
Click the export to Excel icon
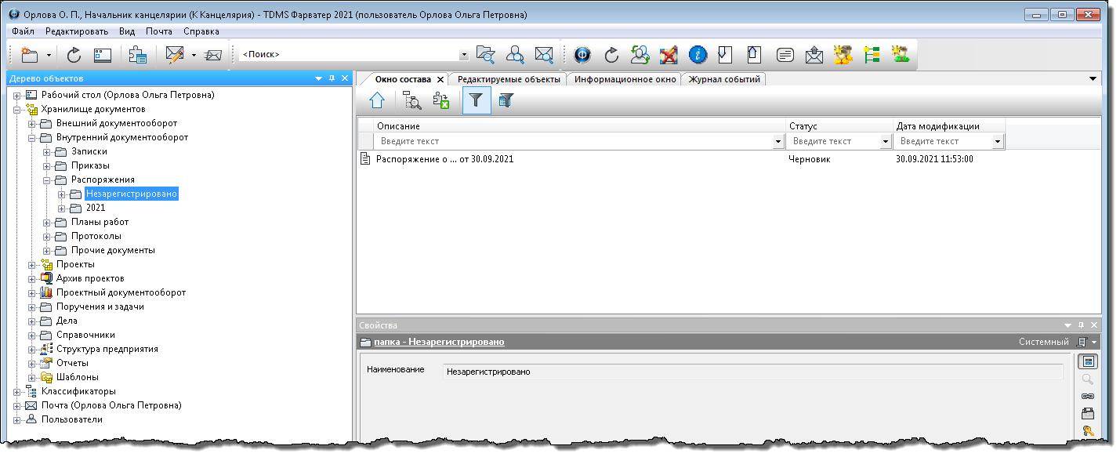[x=441, y=100]
